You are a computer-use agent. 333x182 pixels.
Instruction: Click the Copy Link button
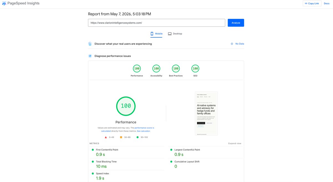click(312, 3)
